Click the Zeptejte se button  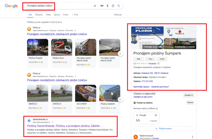click(x=189, y=95)
